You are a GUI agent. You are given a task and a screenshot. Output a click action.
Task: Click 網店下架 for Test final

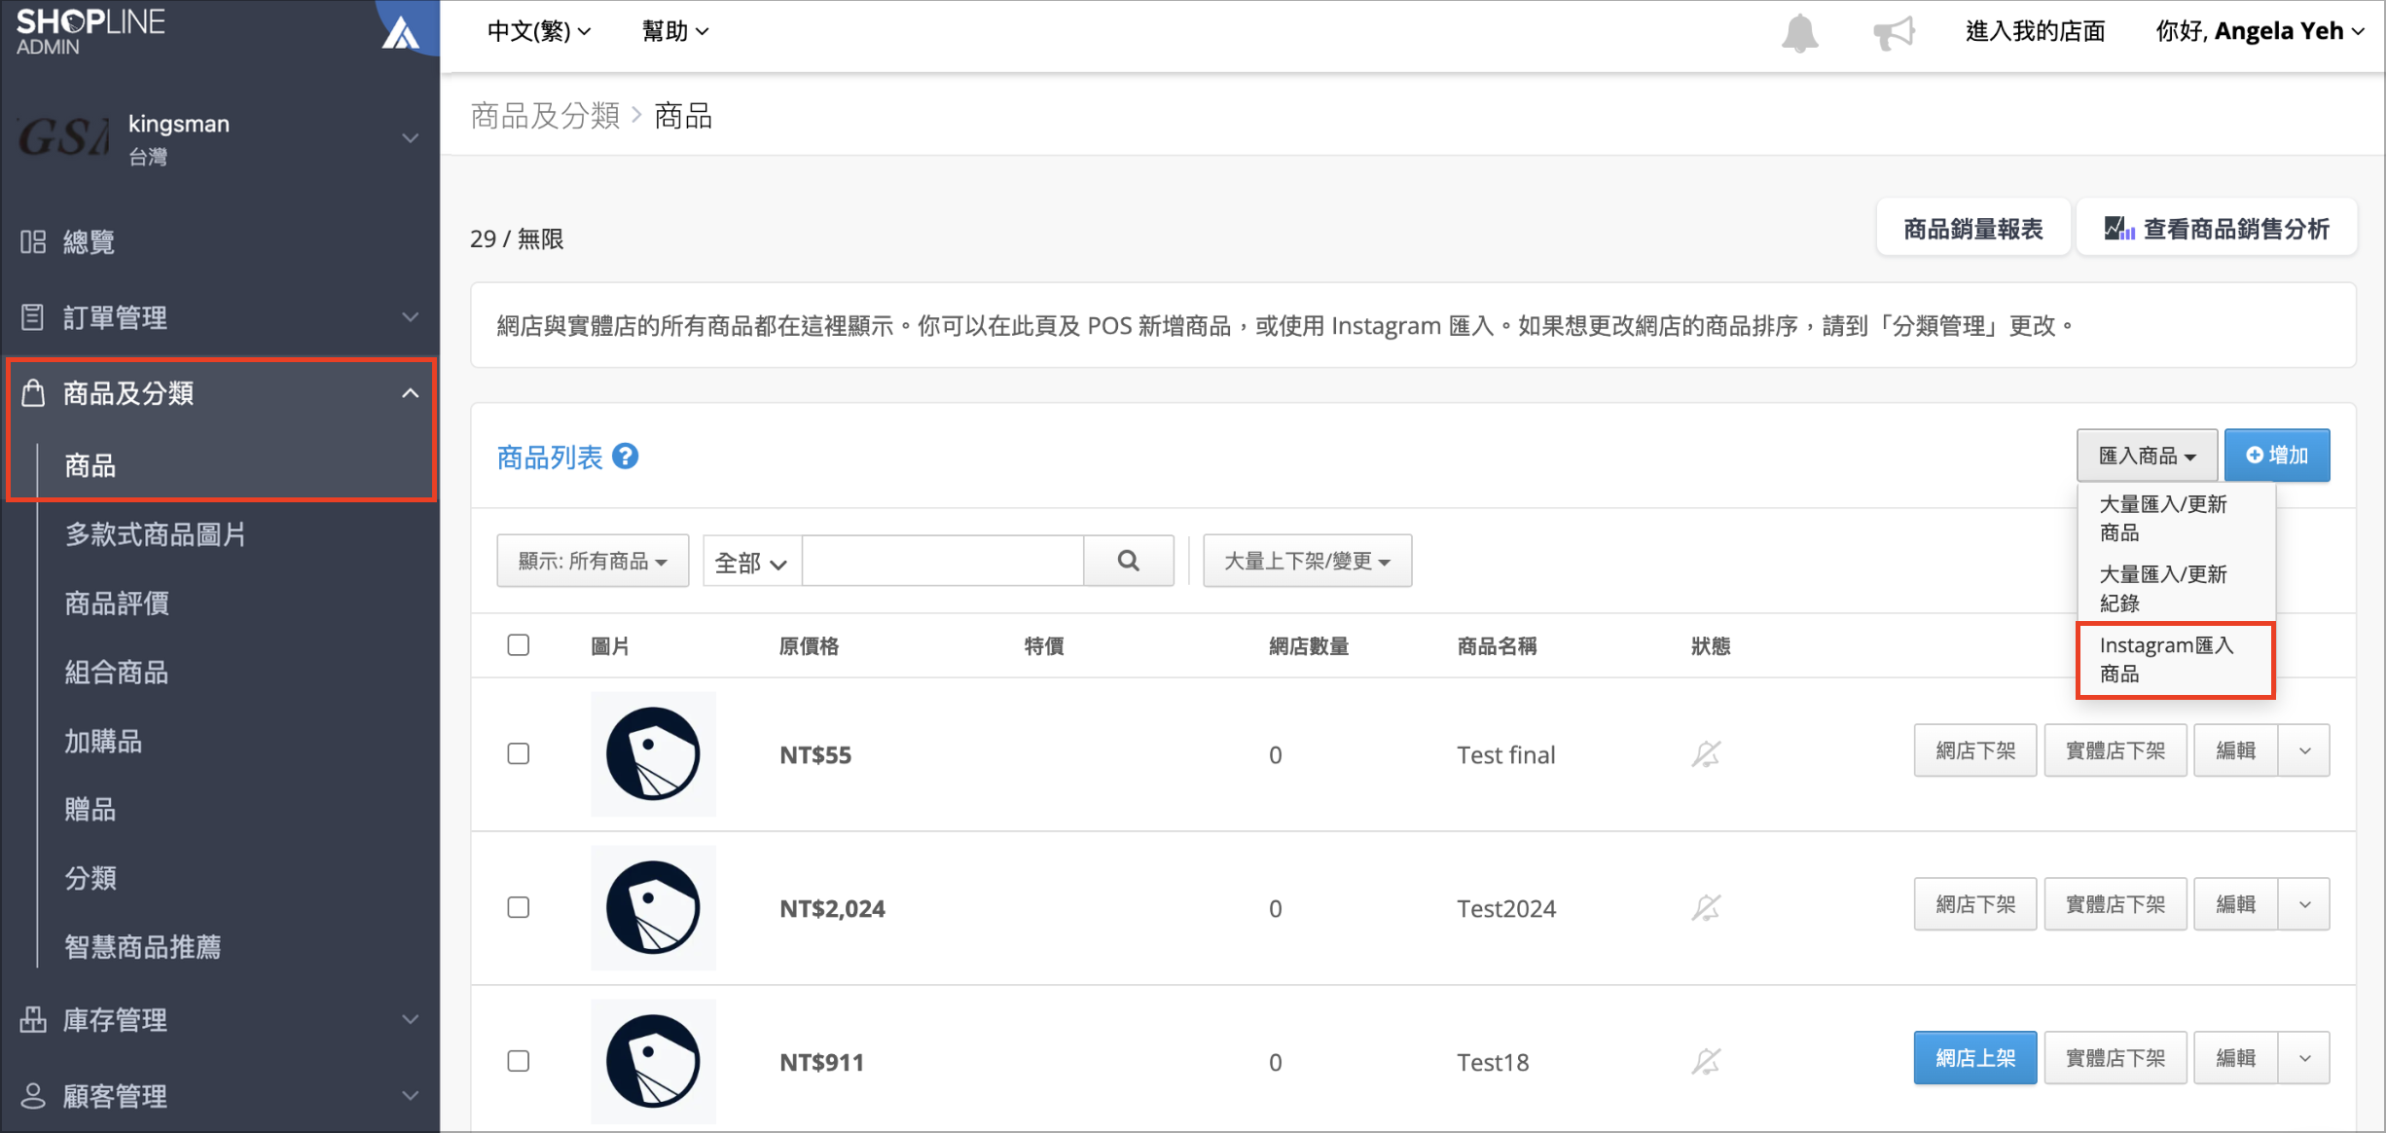1974,750
